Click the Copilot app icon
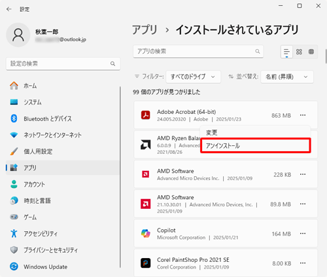This screenshot has height=277, width=327. 146,233
